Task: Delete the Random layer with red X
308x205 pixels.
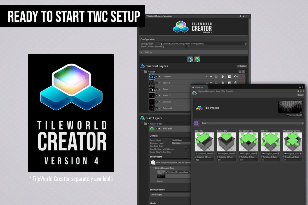Action: (242, 83)
